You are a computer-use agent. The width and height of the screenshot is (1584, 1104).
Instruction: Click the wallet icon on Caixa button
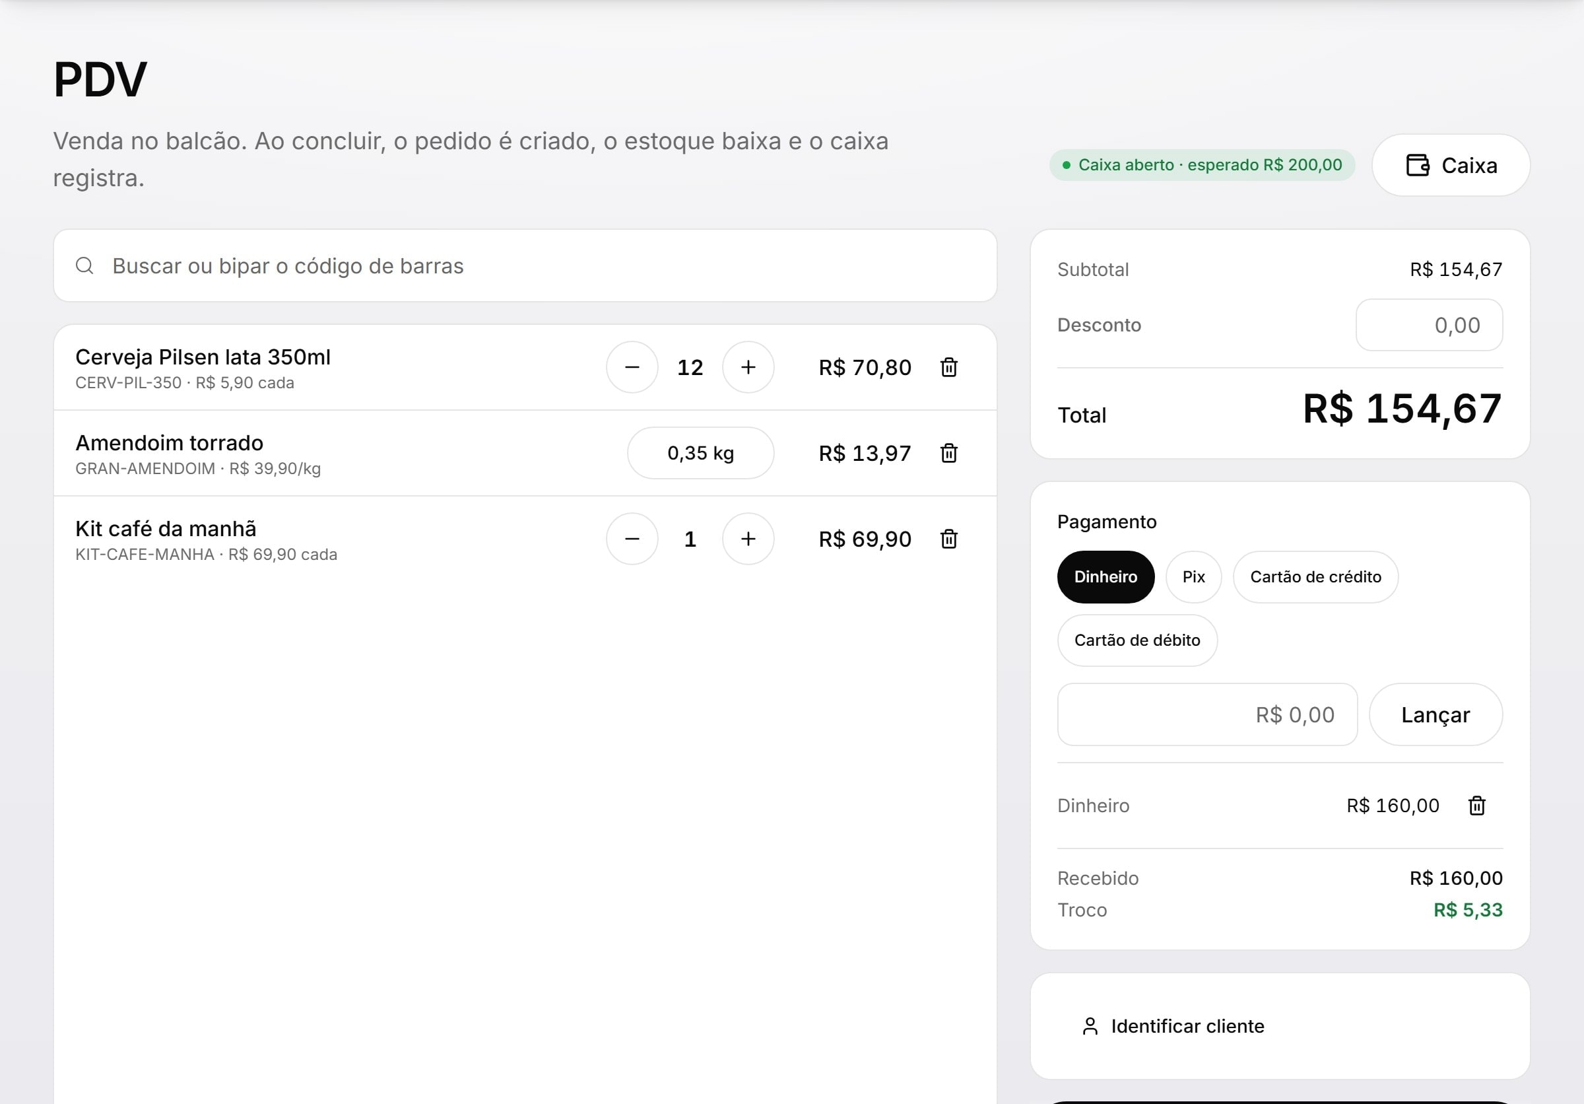tap(1417, 166)
